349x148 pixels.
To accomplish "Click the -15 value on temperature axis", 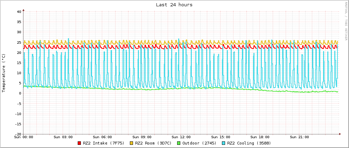I will [18, 124].
